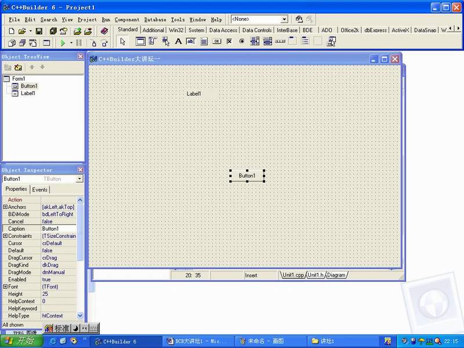Open dropdown arrow next to Run icon
The width and height of the screenshot is (464, 348).
click(71, 43)
